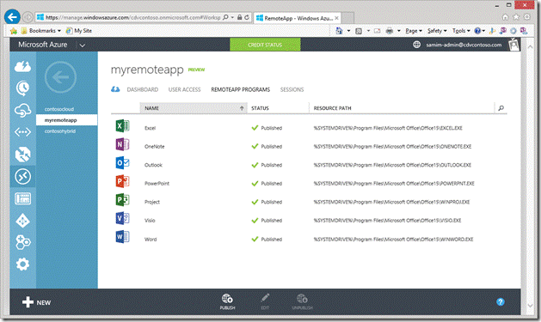
Task: Click the Print icon in command bar
Action: click(390, 31)
